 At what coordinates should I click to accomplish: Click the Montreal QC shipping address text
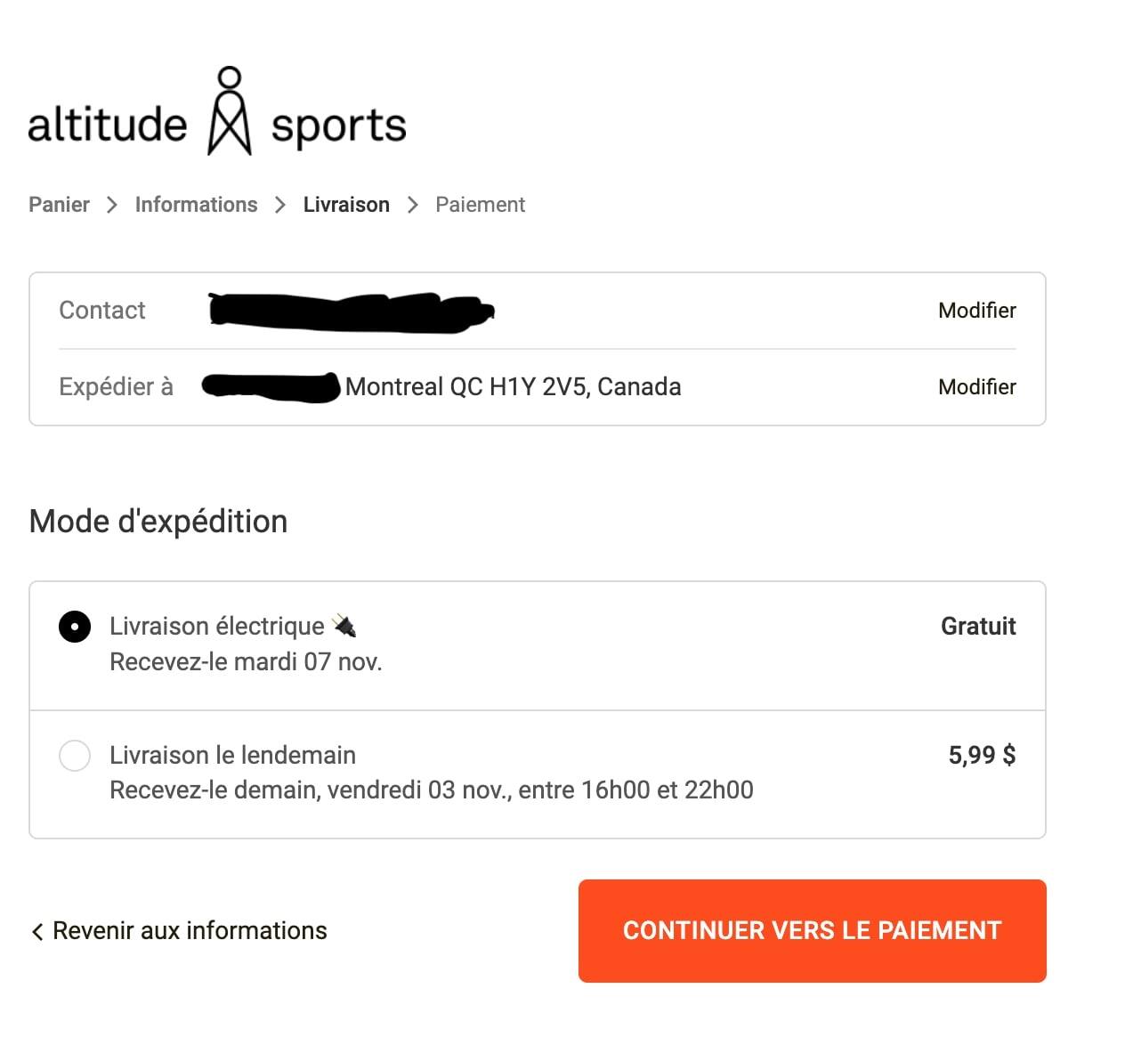[x=513, y=387]
